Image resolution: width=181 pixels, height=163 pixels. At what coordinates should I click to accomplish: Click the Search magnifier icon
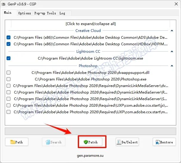click(48, 142)
